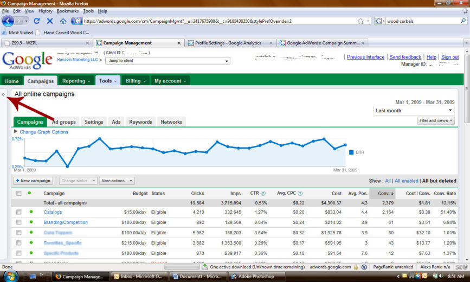Open the Jump to client dropdown

[168, 61]
